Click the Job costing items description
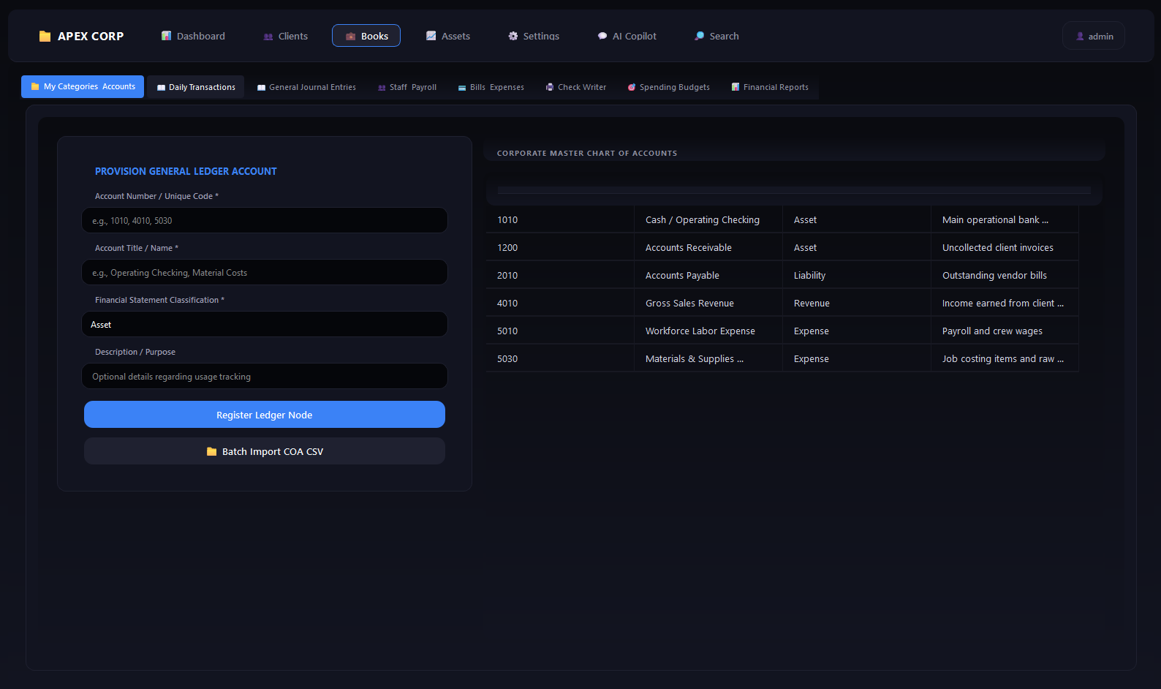This screenshot has height=689, width=1161. 1005,358
